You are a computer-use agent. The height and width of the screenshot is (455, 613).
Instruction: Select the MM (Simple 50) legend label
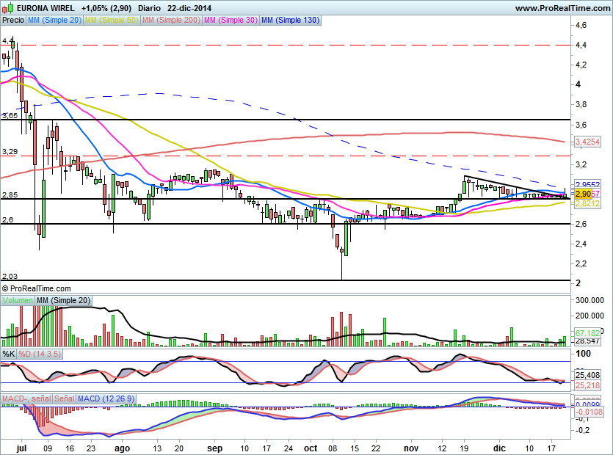(x=112, y=20)
